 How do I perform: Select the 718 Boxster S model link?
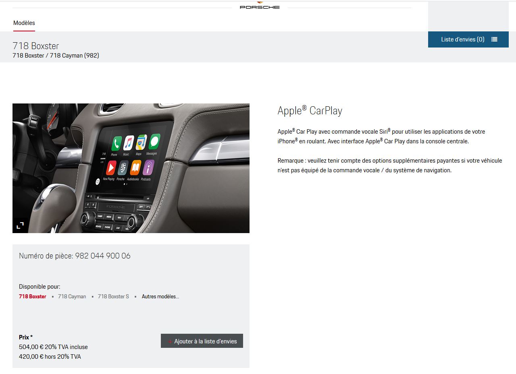[x=113, y=296]
